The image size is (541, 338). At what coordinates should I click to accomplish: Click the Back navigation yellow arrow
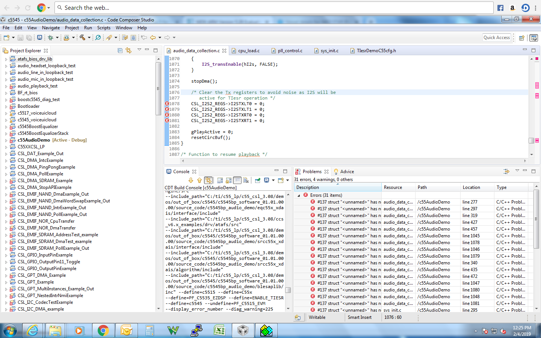coord(153,38)
